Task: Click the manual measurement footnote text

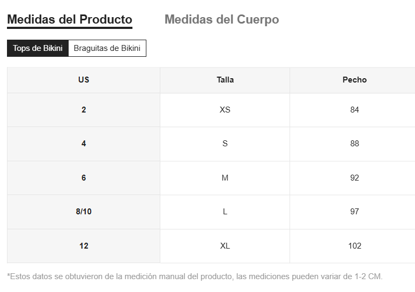Action: tap(195, 276)
